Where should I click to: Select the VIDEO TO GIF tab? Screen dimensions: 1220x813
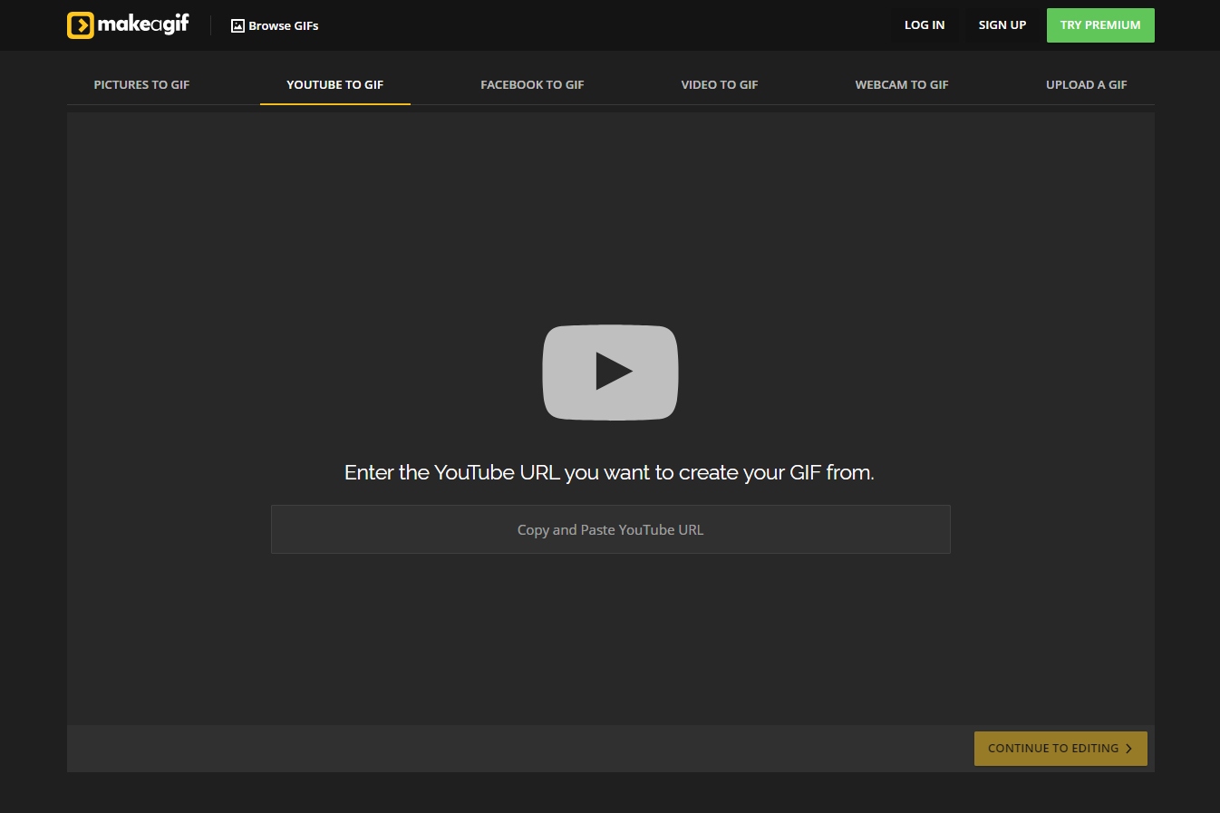pyautogui.click(x=719, y=84)
